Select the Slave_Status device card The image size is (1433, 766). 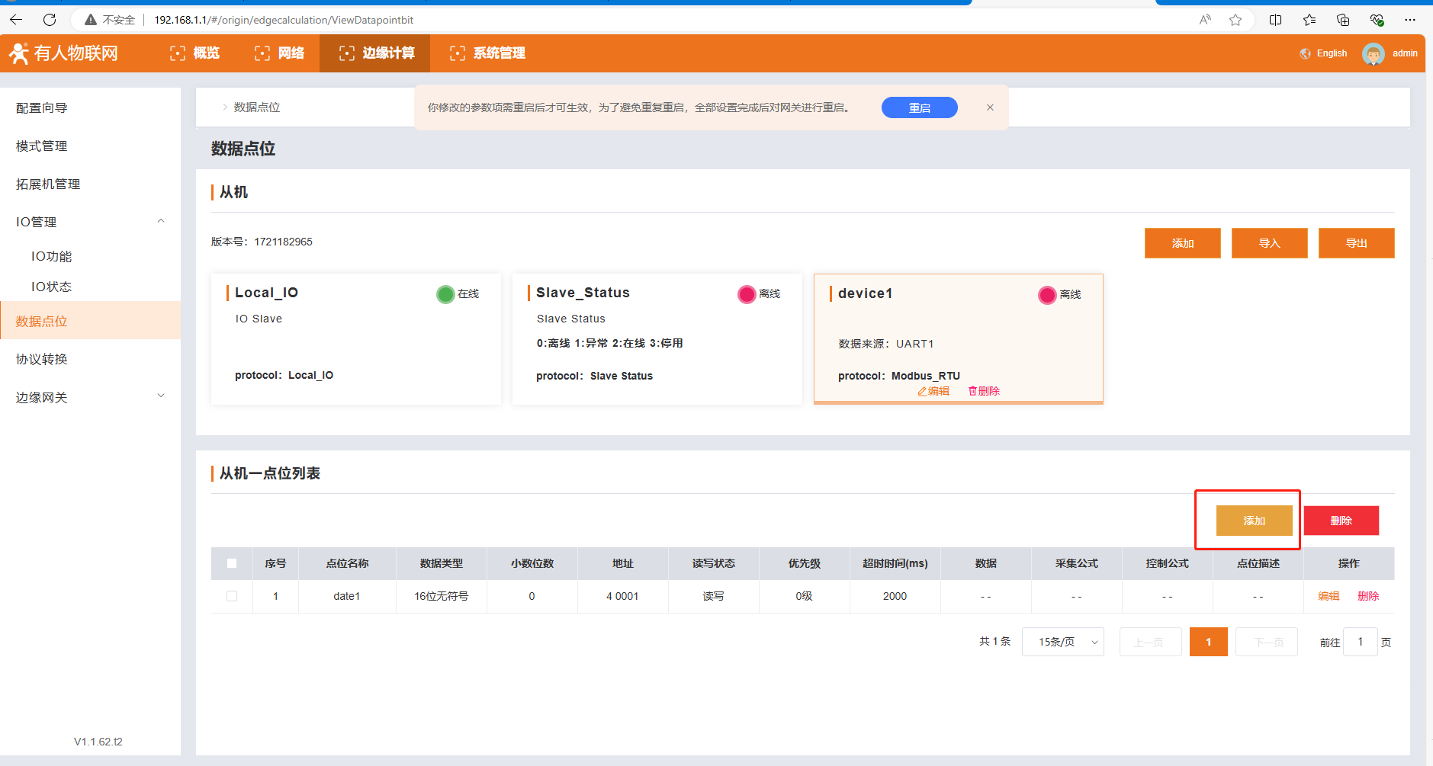657,339
